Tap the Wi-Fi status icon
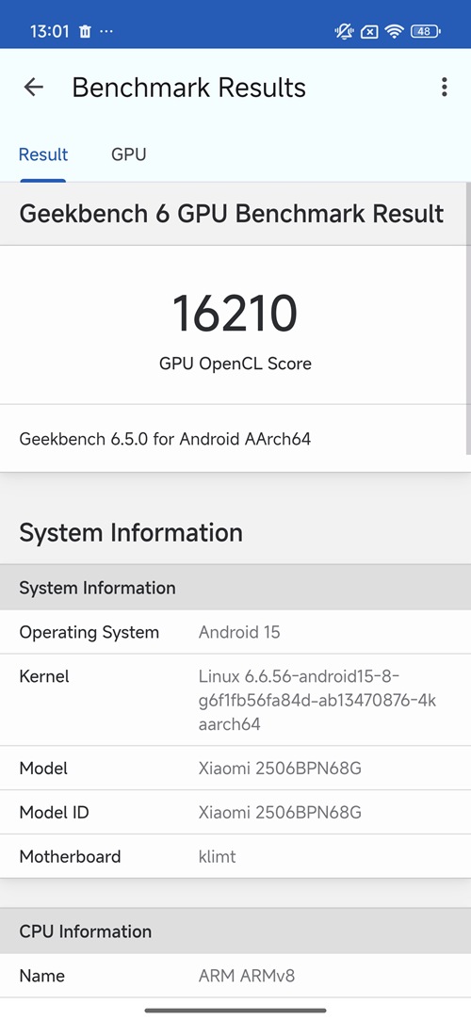The image size is (471, 1020). click(395, 31)
